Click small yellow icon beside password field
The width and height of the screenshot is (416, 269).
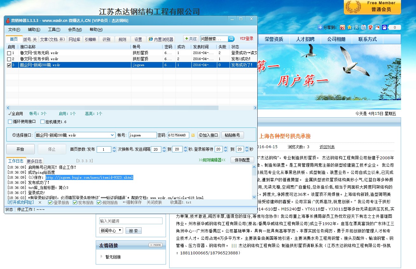[193, 135]
